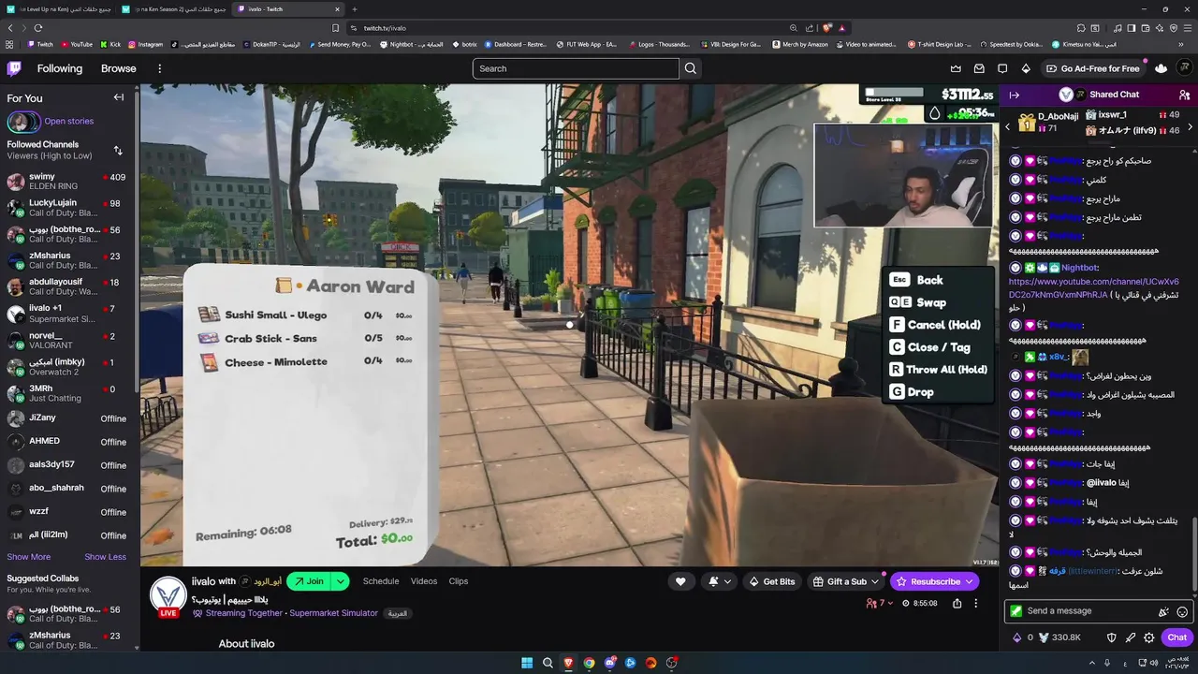1198x674 pixels.
Task: Open the chat celebration icon
Action: [x=1163, y=611]
